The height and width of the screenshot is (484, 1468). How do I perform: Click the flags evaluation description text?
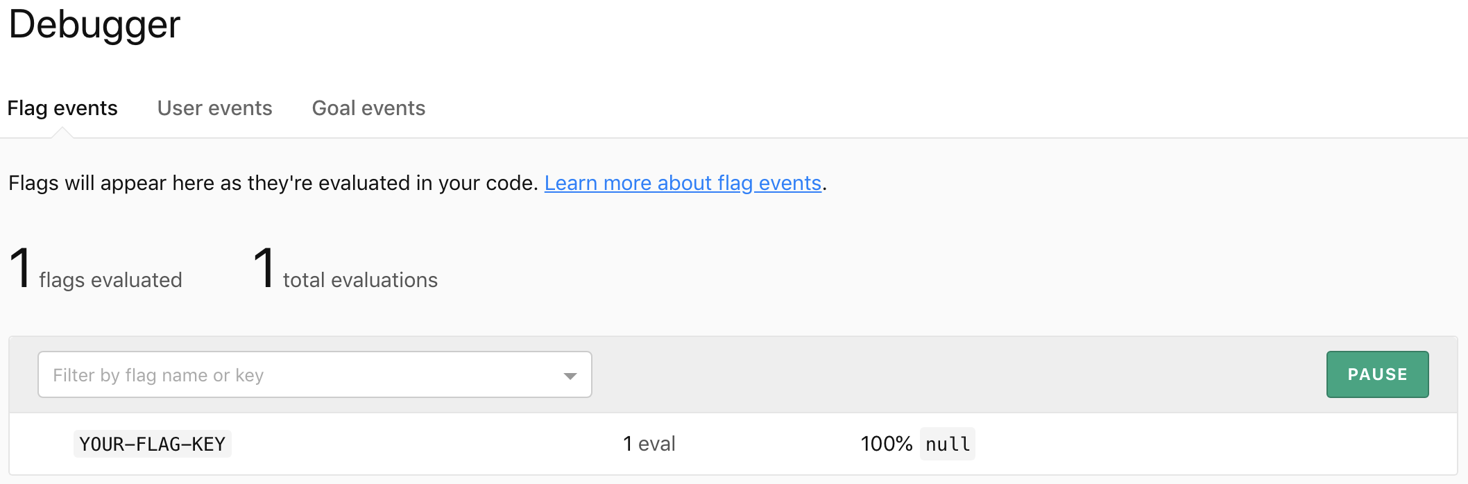pyautogui.click(x=271, y=183)
